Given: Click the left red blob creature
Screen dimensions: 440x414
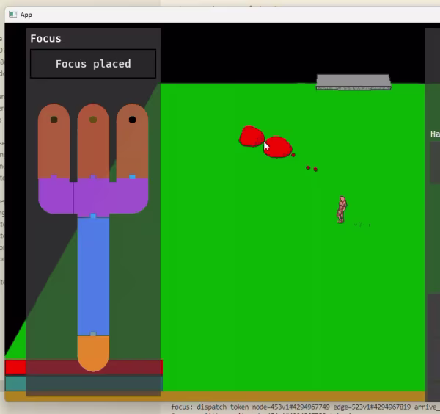Looking at the screenshot, I should [252, 137].
